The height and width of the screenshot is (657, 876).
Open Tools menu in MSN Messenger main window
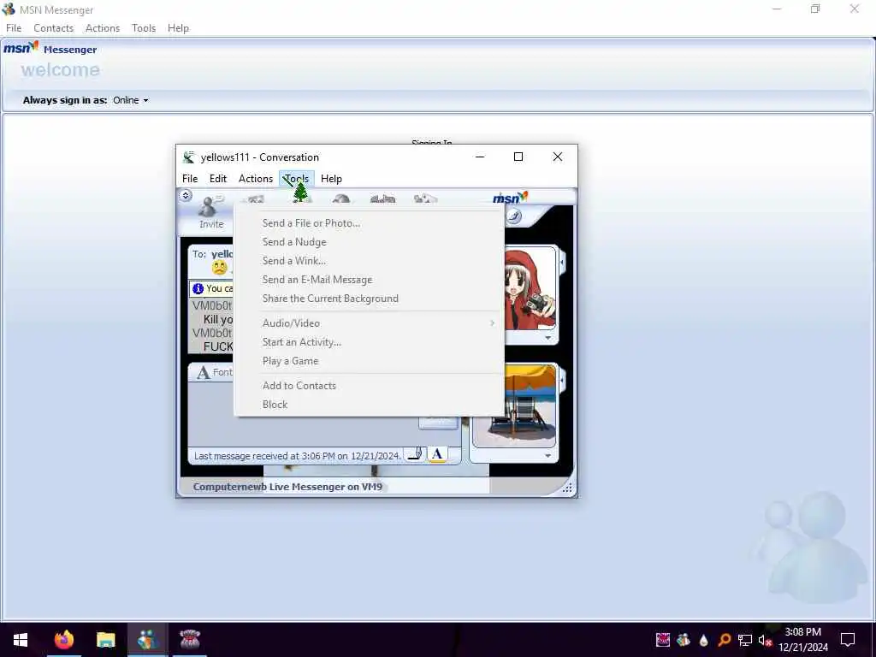tap(144, 28)
